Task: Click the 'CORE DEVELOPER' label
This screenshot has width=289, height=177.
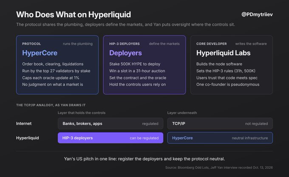Action: click(212, 44)
